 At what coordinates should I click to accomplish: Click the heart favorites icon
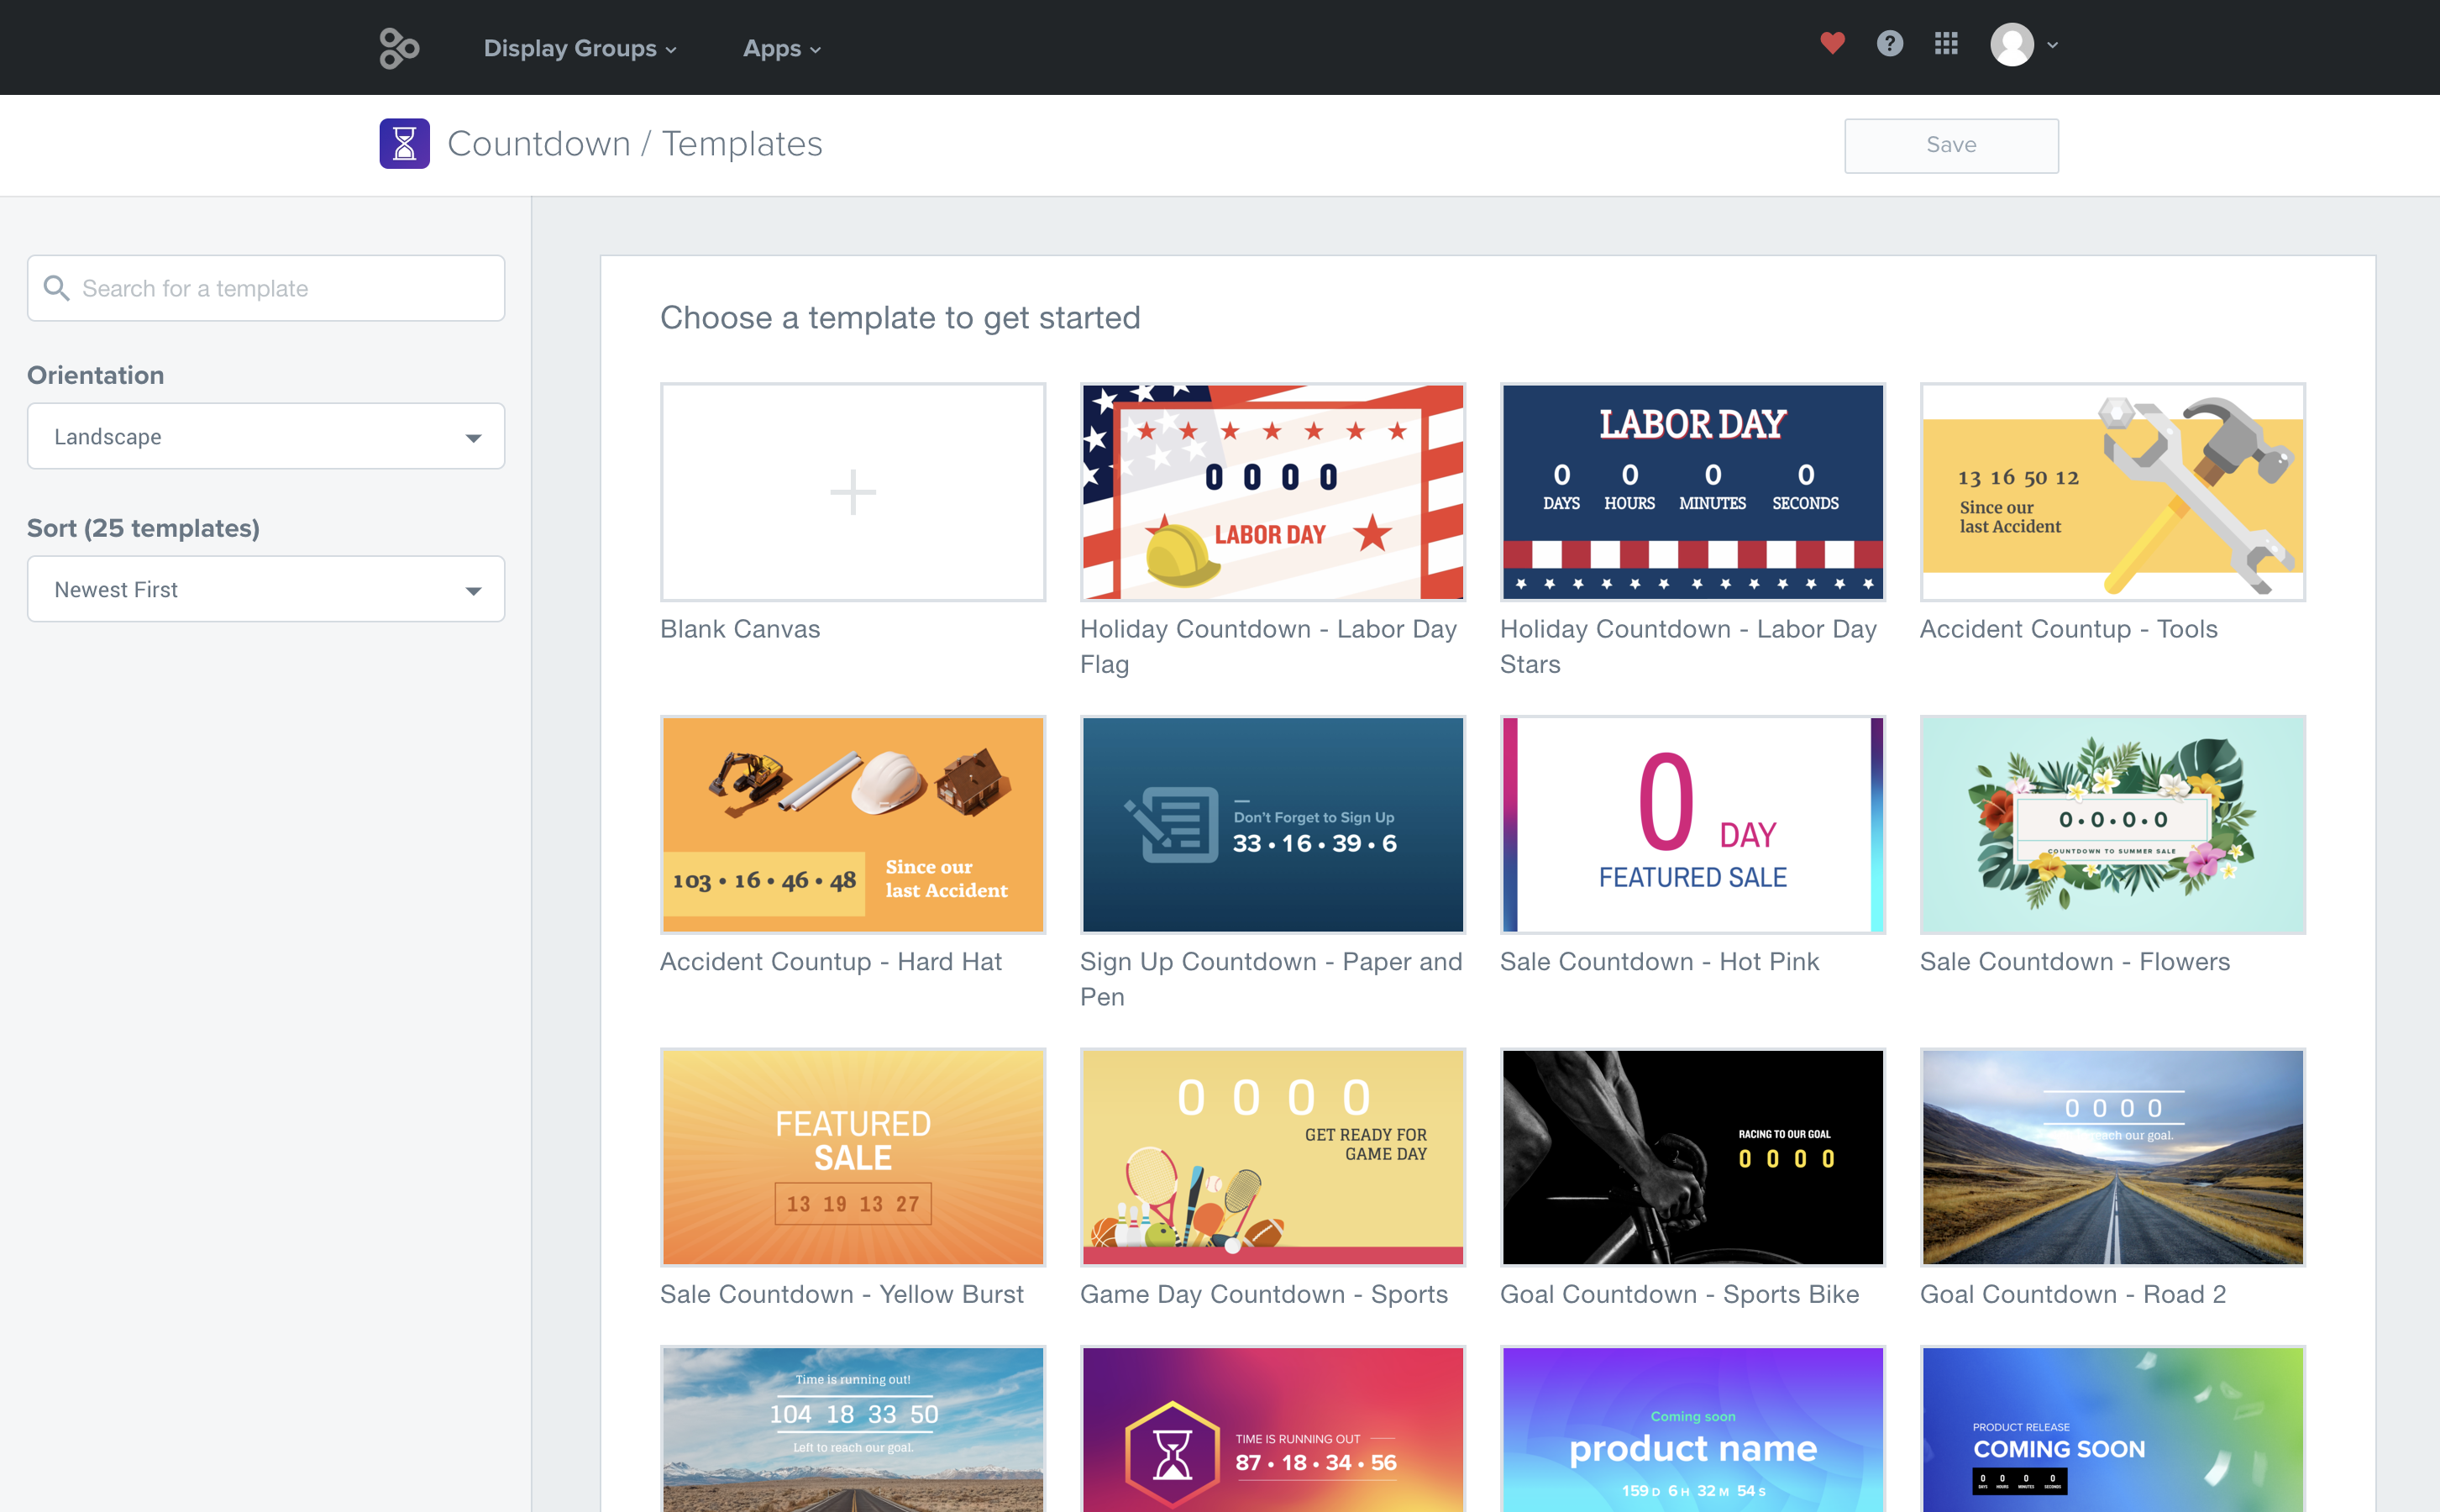coord(1832,44)
